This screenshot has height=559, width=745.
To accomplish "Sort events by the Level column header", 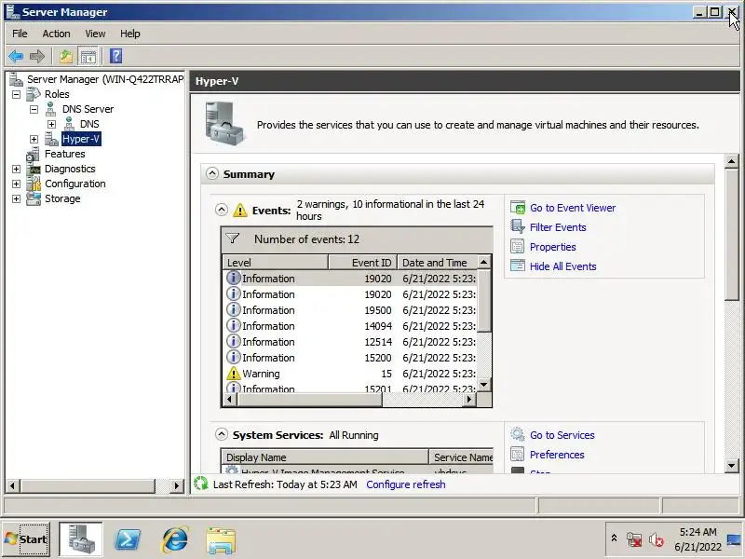I will click(275, 263).
